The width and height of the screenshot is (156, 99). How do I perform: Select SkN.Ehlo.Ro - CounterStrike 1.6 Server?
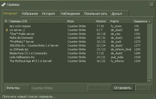click(76, 45)
